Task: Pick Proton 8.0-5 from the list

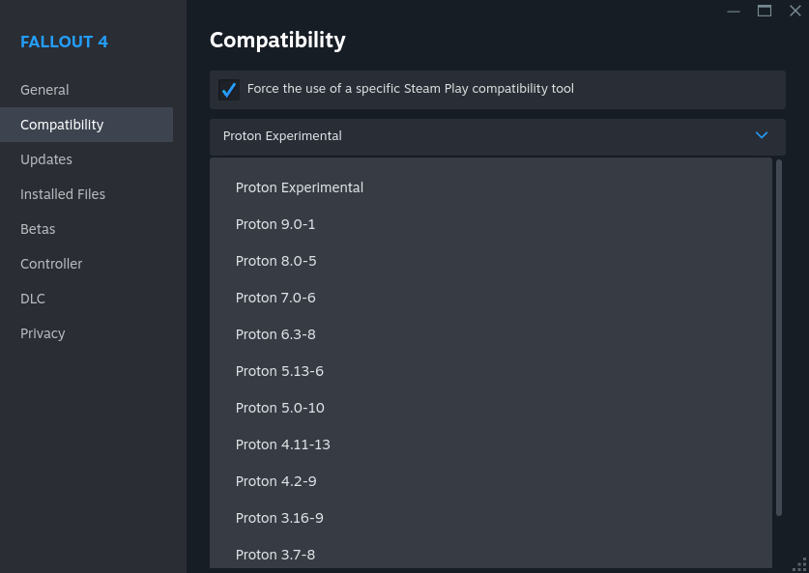Action: [275, 261]
